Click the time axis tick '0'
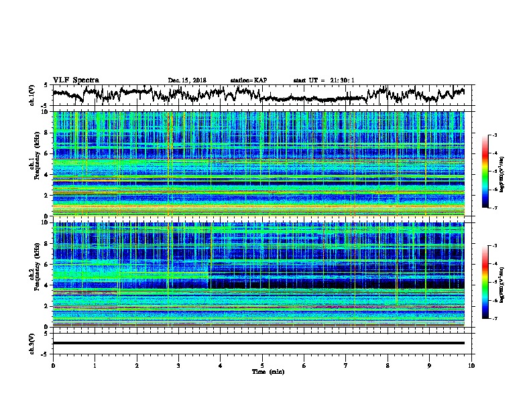 tap(53, 366)
